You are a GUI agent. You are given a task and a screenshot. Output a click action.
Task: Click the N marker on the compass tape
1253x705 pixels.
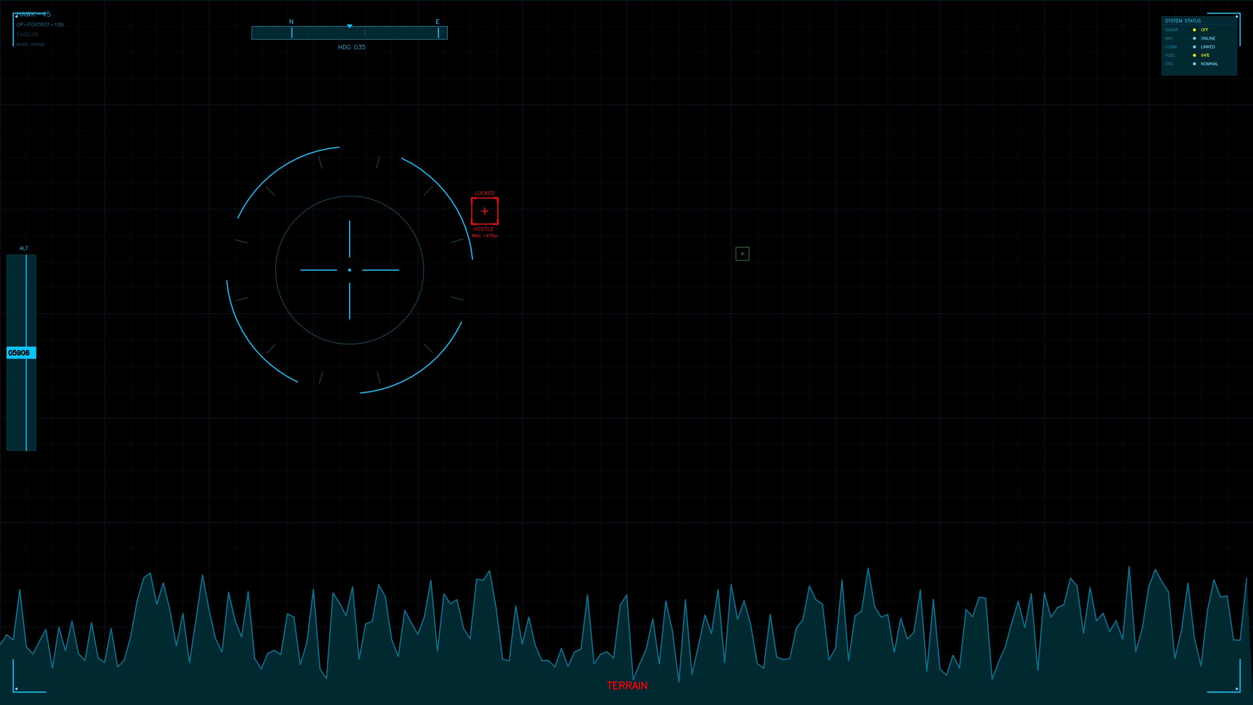pos(291,22)
